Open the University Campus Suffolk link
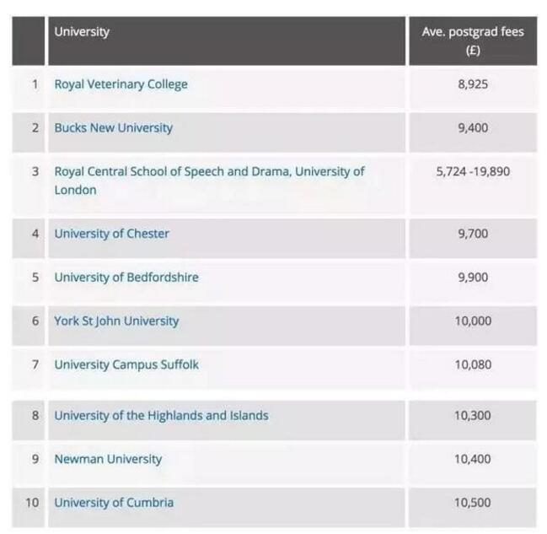The width and height of the screenshot is (547, 534). [126, 365]
